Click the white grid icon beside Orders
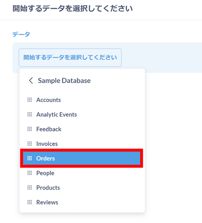Screen dimensions: 202x223 29,158
